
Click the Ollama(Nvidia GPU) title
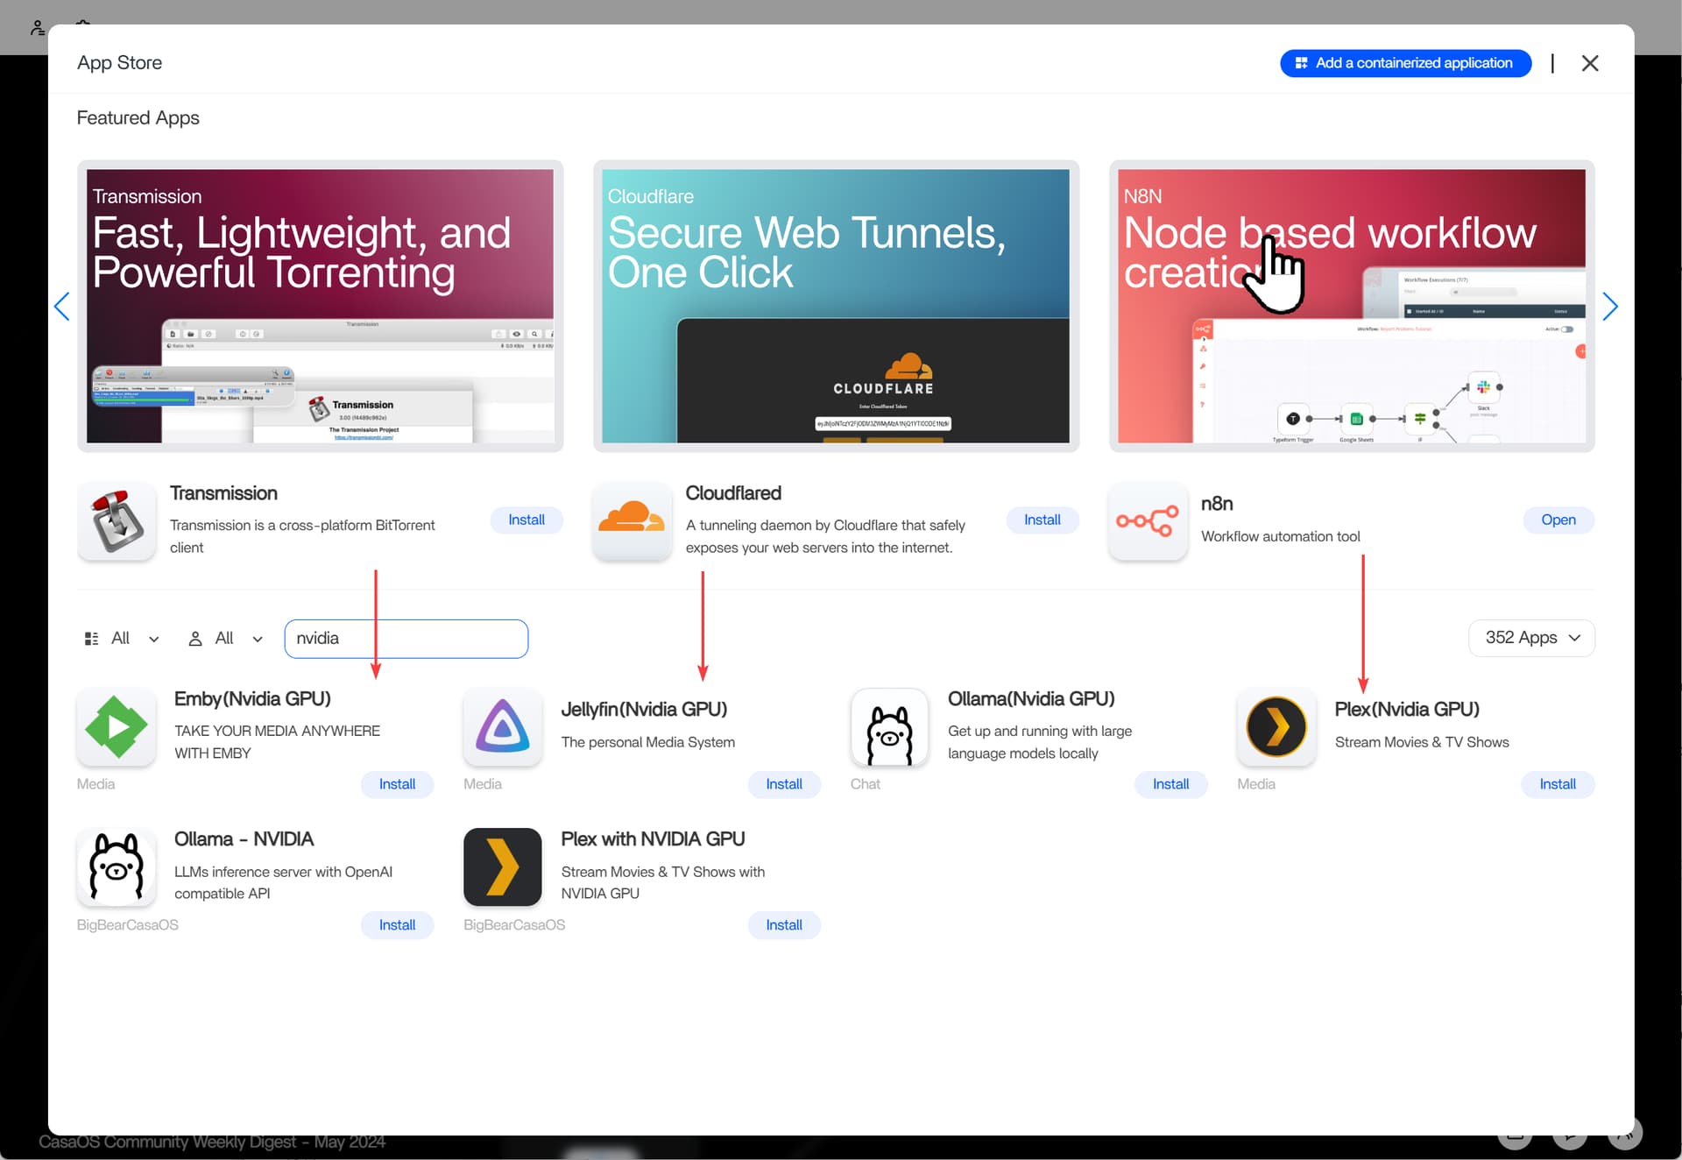pos(1031,699)
